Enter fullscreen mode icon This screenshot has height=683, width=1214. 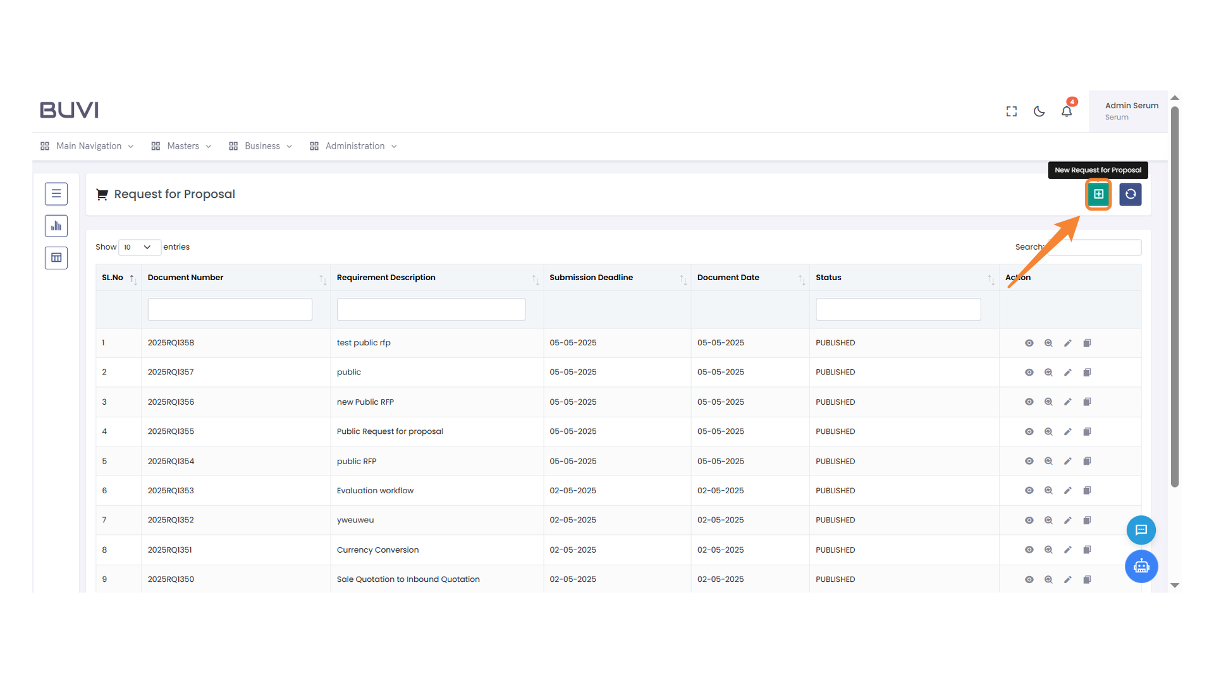1012,111
